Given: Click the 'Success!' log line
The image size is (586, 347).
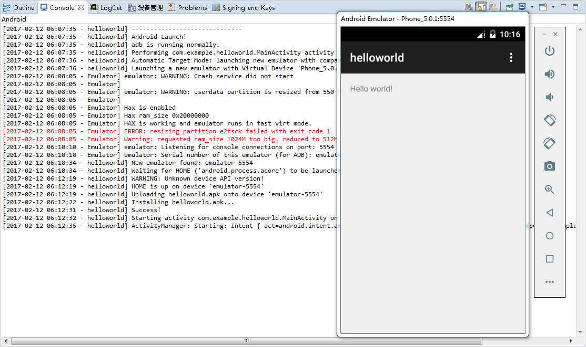Looking at the screenshot, I should [x=82, y=210].
